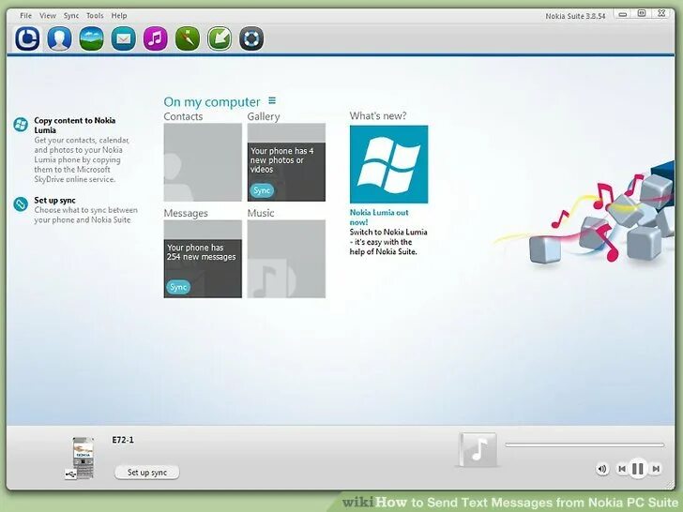
Task: Click the 254 new messages text
Action: point(201,252)
